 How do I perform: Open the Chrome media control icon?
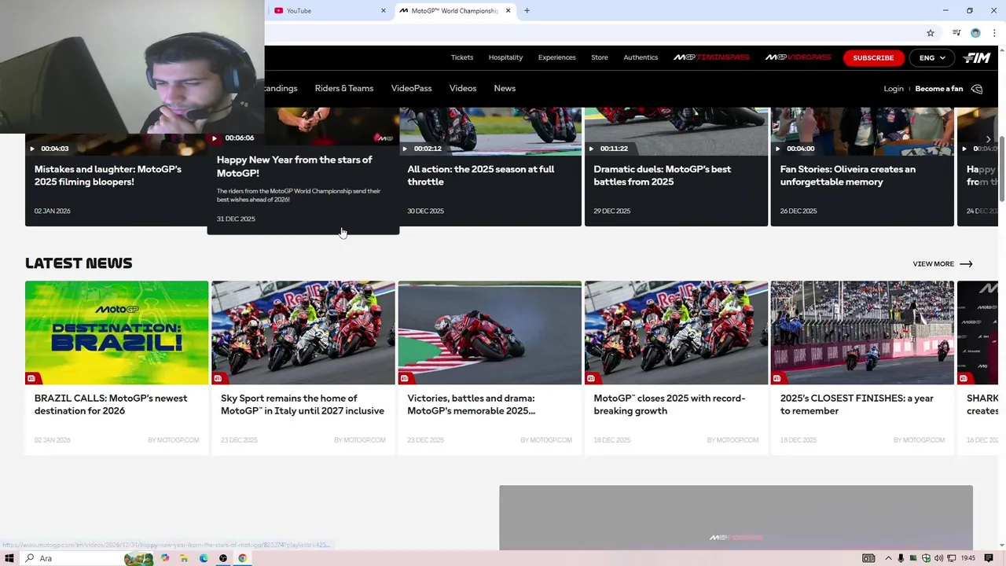pyautogui.click(x=956, y=33)
